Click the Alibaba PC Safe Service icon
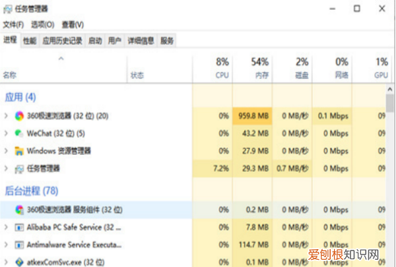Image resolution: width=396 pixels, height=267 pixels. (19, 227)
